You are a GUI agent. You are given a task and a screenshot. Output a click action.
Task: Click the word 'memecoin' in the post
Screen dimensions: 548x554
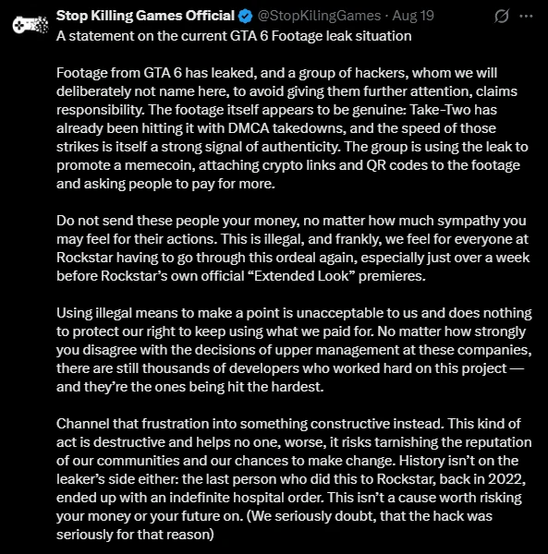point(158,165)
